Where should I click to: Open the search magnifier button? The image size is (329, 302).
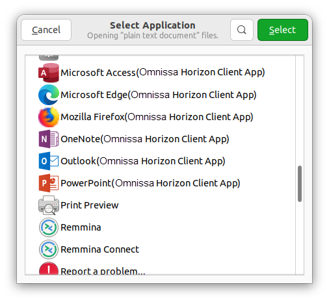tap(242, 30)
